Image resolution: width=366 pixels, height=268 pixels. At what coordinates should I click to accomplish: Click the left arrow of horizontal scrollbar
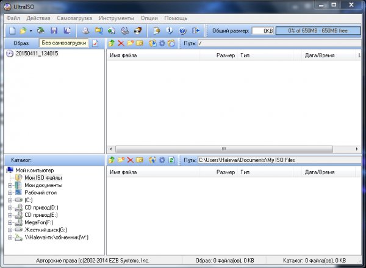(x=111, y=149)
